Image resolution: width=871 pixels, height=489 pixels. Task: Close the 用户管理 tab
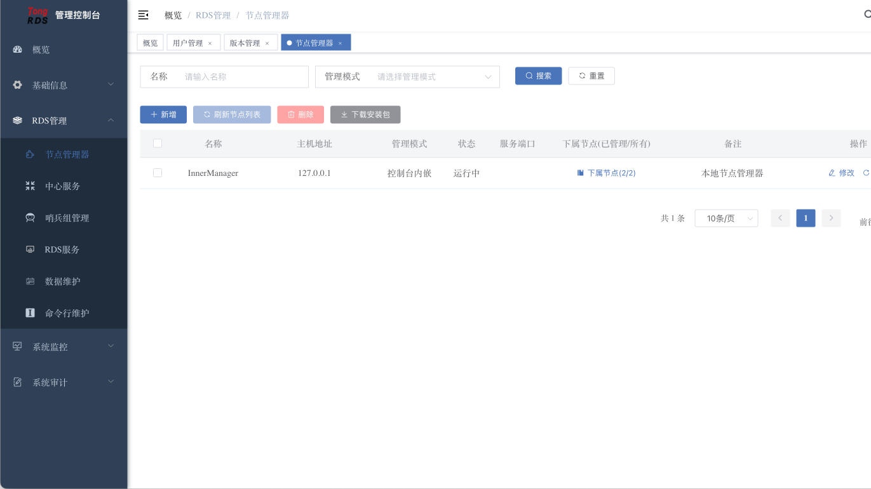tap(210, 43)
